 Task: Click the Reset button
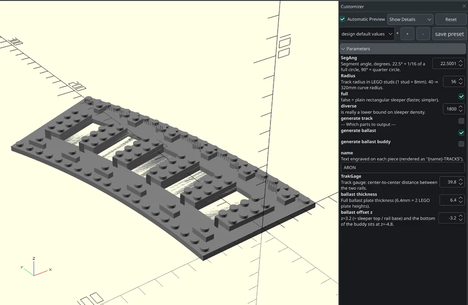tap(450, 20)
